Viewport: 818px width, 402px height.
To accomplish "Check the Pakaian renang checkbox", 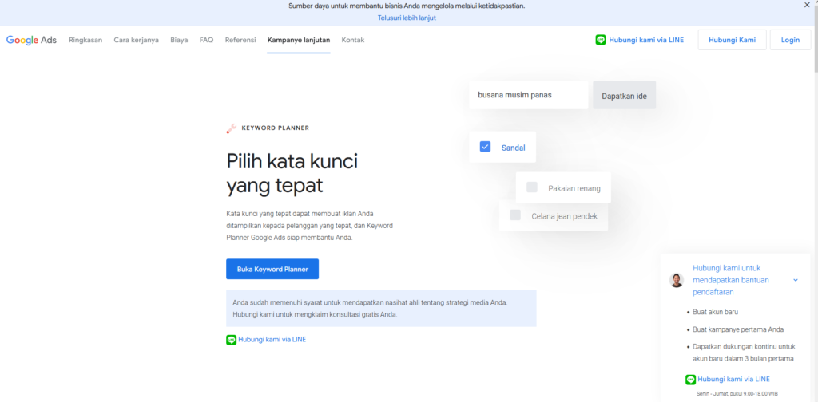I will click(532, 188).
